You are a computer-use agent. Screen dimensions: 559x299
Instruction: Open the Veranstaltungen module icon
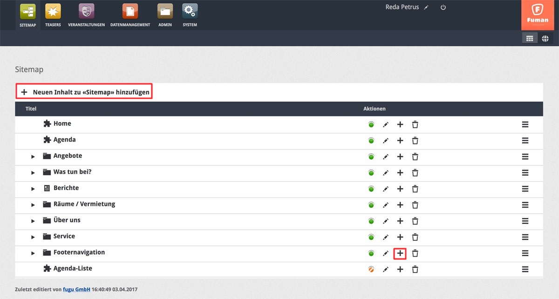tap(86, 11)
